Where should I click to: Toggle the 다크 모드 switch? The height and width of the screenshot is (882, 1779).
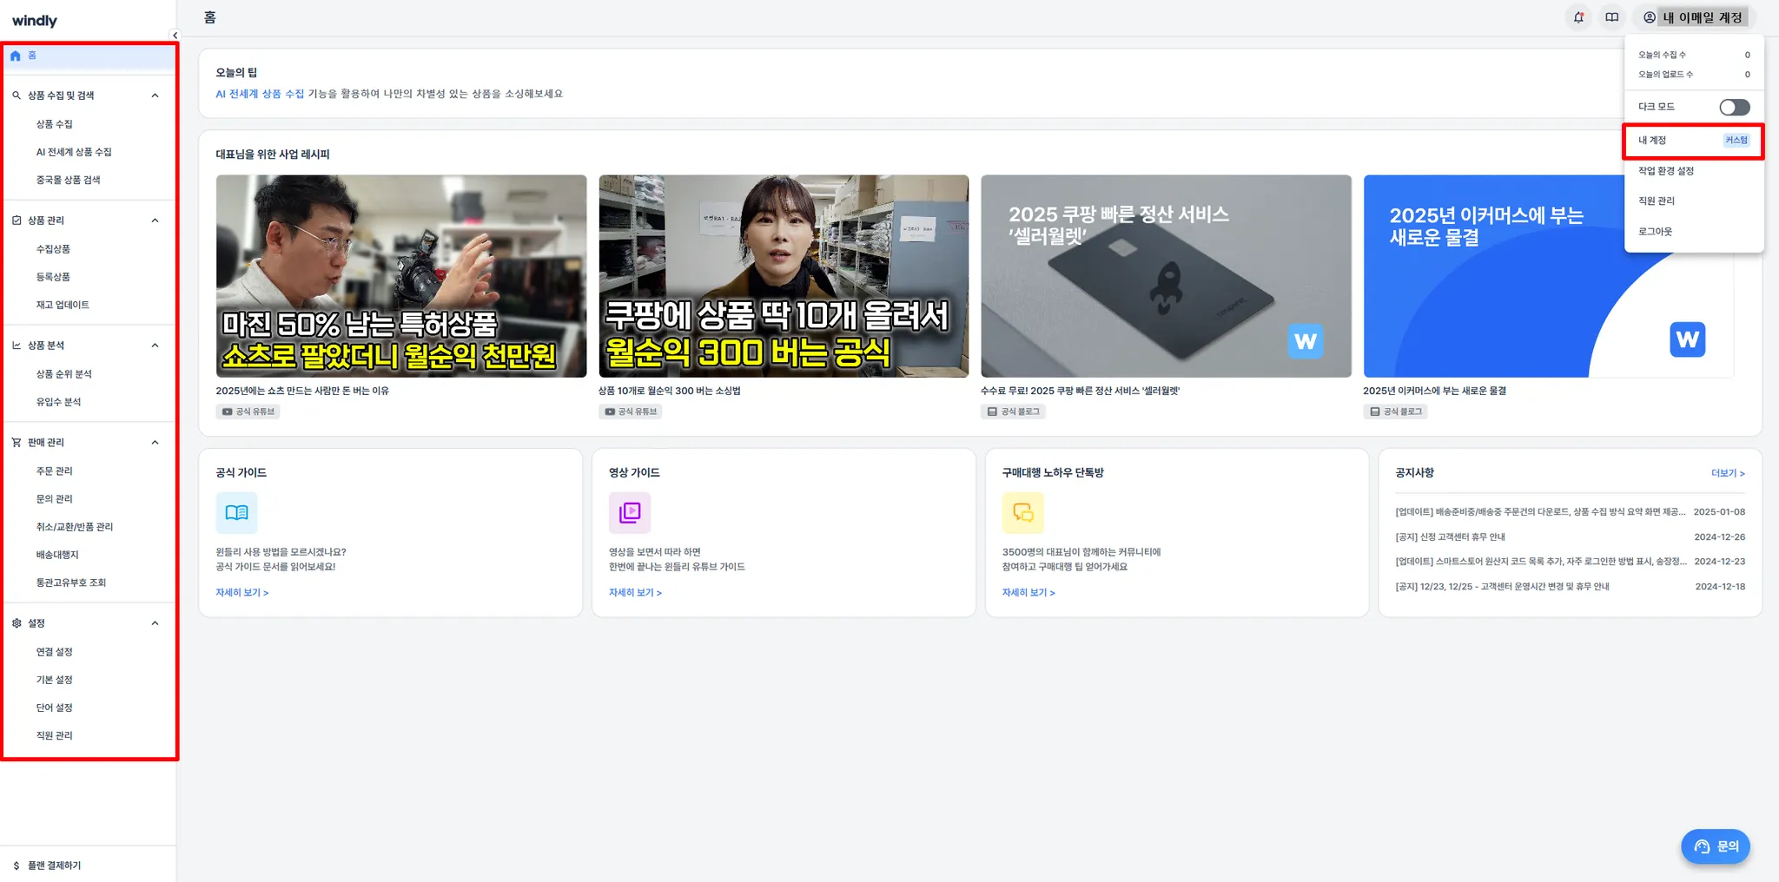click(x=1735, y=107)
